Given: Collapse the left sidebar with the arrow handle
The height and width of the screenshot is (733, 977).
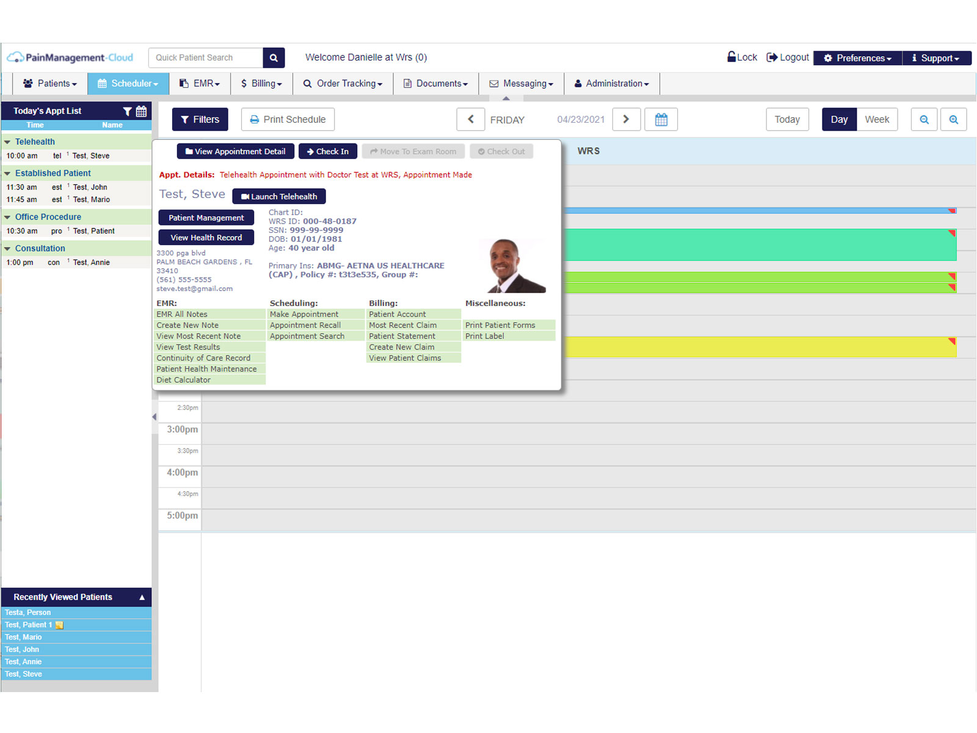Looking at the screenshot, I should [154, 417].
